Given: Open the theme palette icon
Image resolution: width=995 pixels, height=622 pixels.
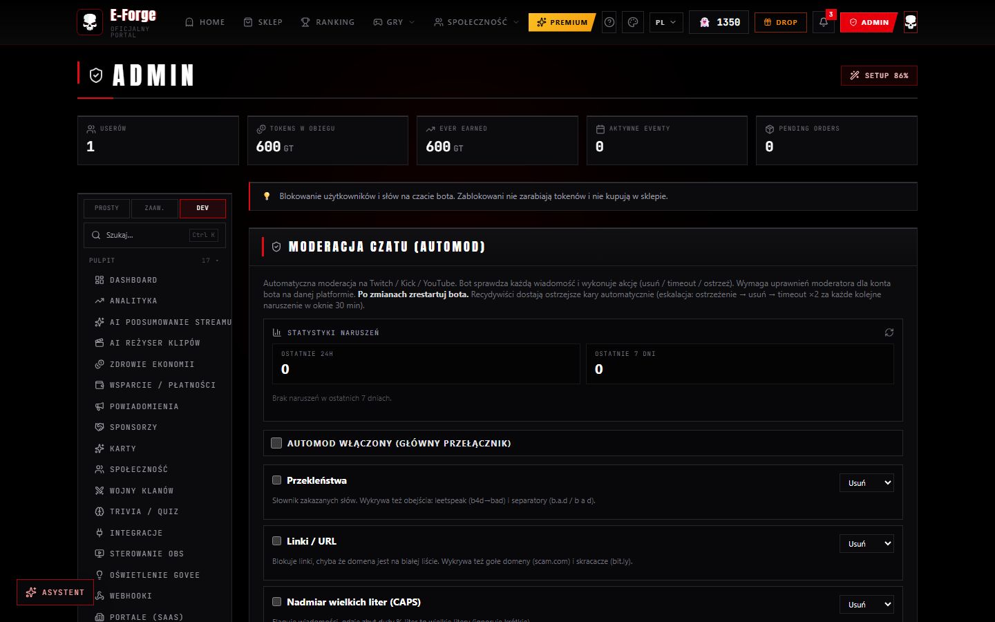Looking at the screenshot, I should click(x=633, y=22).
